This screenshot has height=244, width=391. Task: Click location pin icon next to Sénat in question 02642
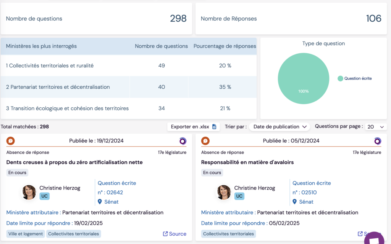100,202
